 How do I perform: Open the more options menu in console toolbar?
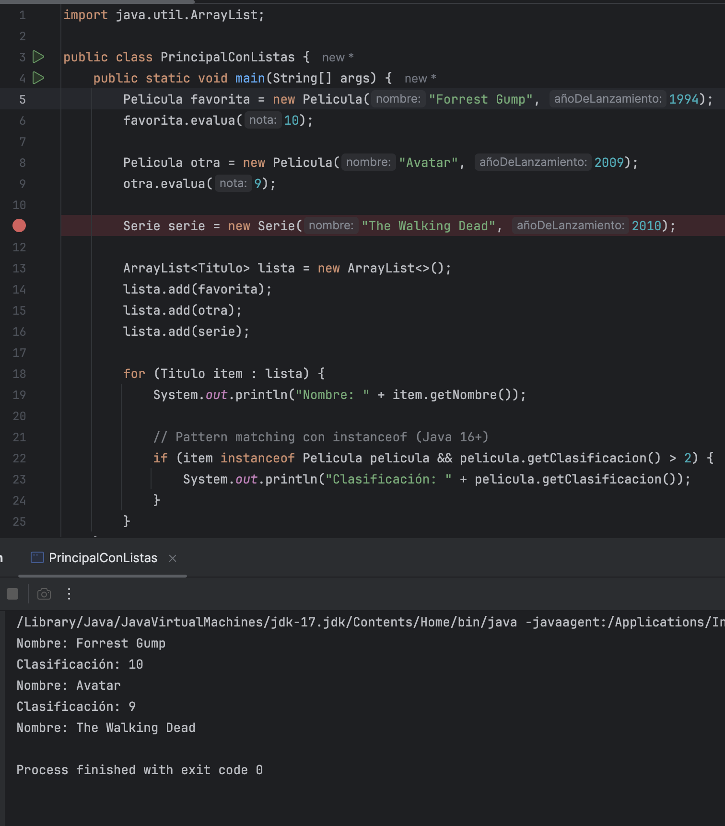(x=69, y=594)
